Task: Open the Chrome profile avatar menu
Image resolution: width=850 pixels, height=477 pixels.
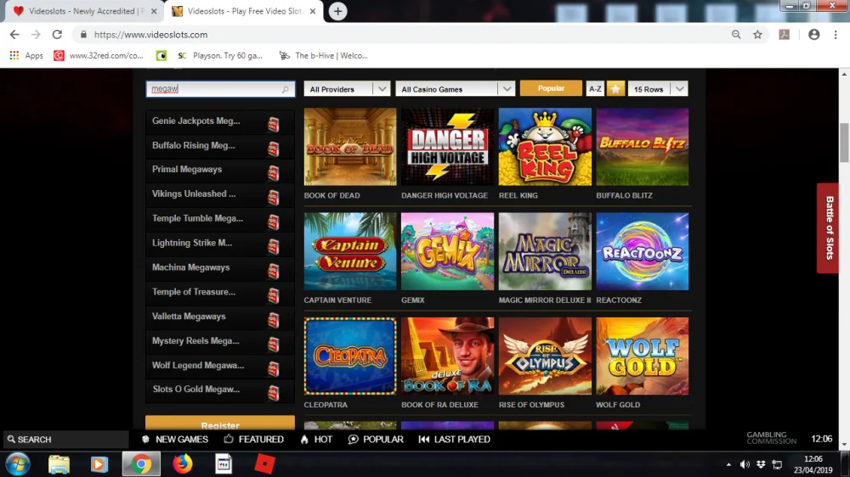Action: click(813, 35)
